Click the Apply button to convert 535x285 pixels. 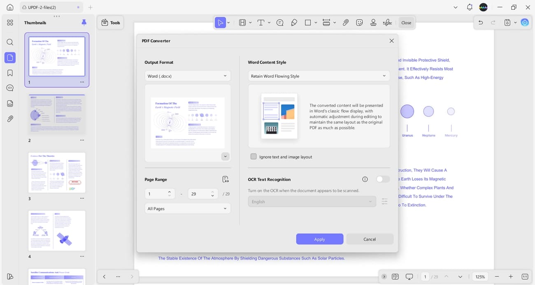click(x=320, y=239)
